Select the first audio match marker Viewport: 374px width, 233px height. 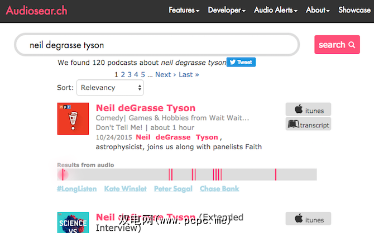63,174
